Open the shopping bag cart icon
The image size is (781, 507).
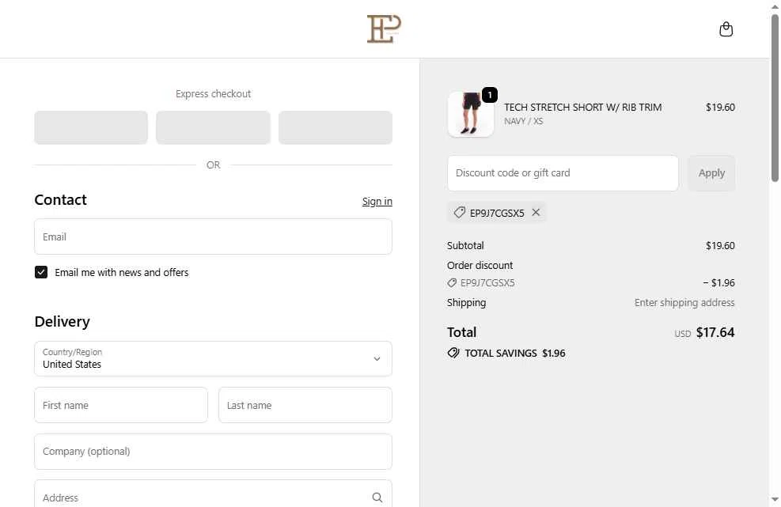[x=726, y=29]
